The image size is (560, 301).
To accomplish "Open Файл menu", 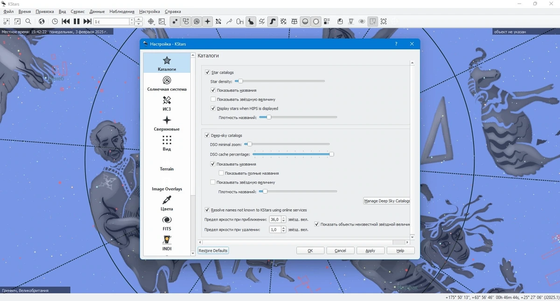I will pyautogui.click(x=8, y=11).
